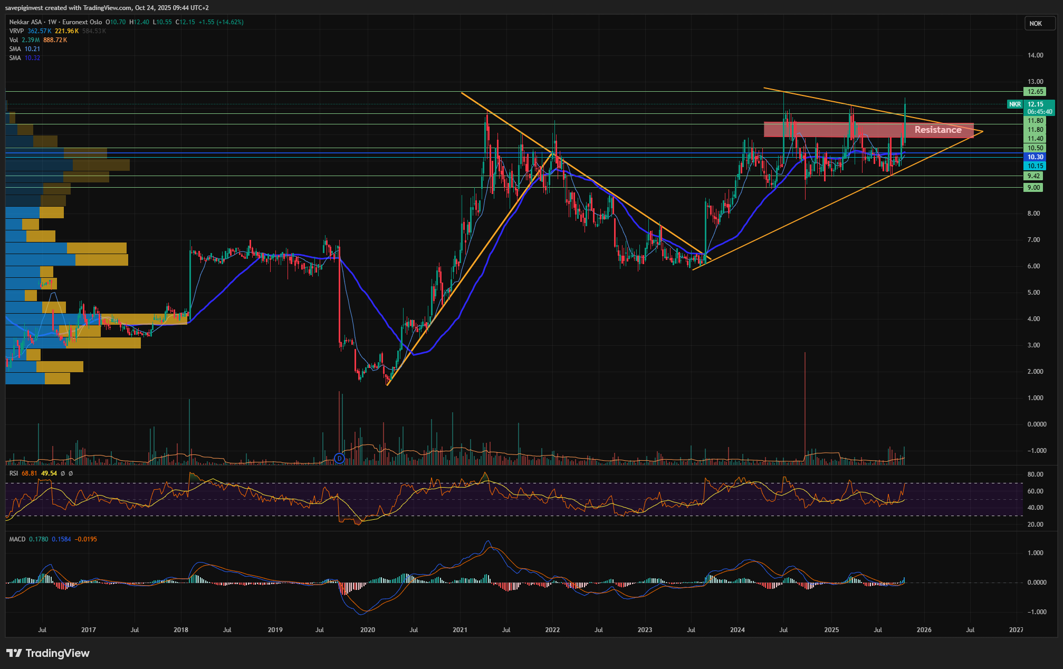Click the blue dividend 'D' marker icon

tap(339, 459)
